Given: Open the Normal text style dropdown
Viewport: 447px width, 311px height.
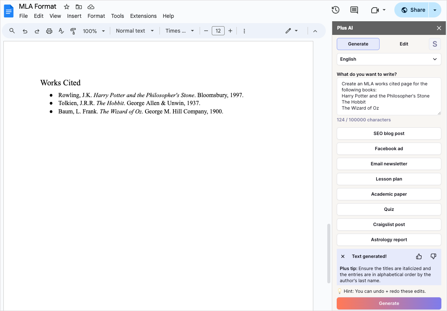Looking at the screenshot, I should [134, 31].
